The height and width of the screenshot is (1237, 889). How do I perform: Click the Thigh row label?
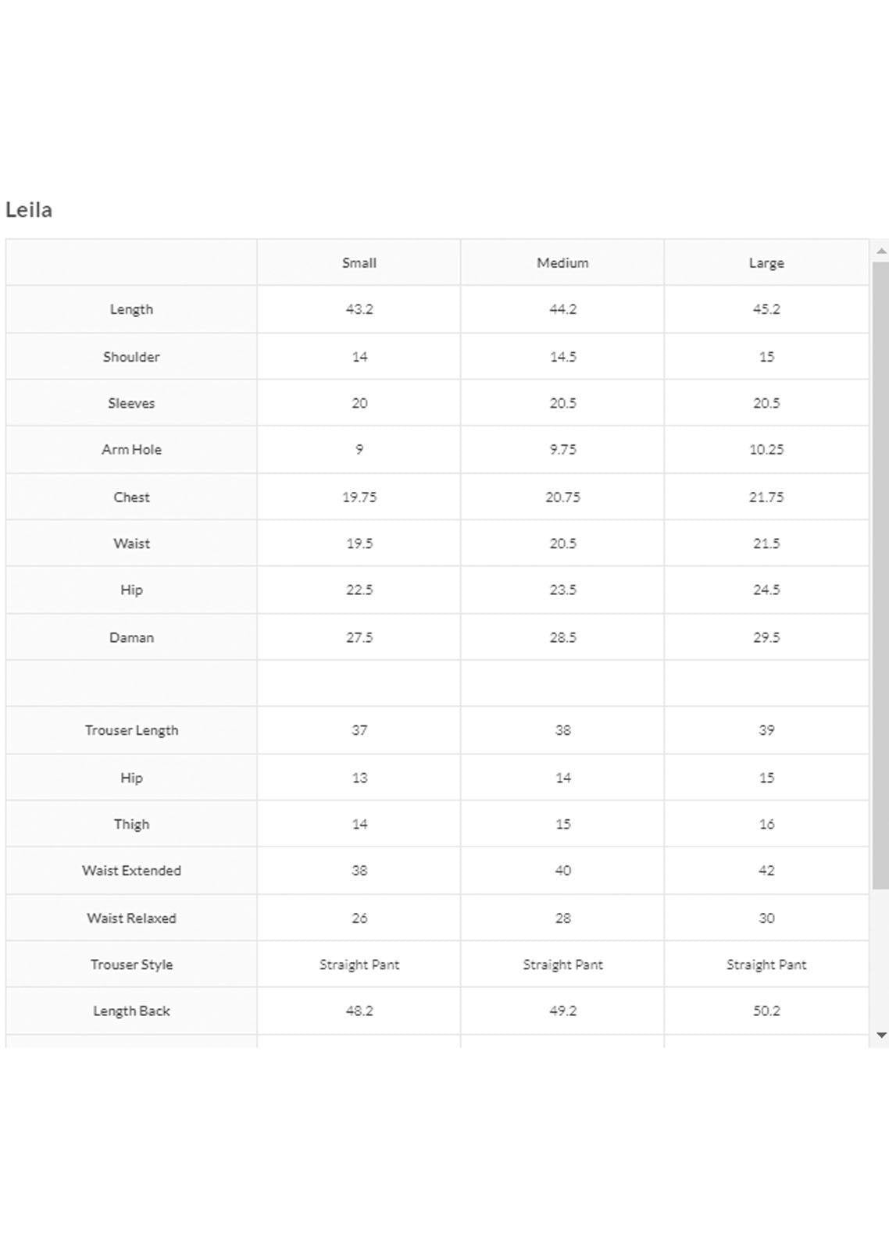(x=131, y=825)
